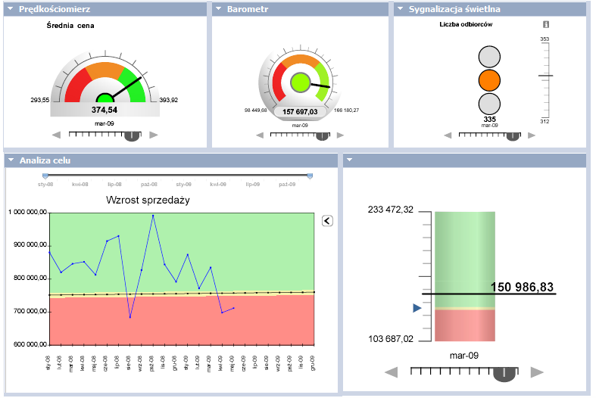The height and width of the screenshot is (398, 596).
Task: Collapse the Prędkościomierz panel header triangle
Action: (10, 9)
